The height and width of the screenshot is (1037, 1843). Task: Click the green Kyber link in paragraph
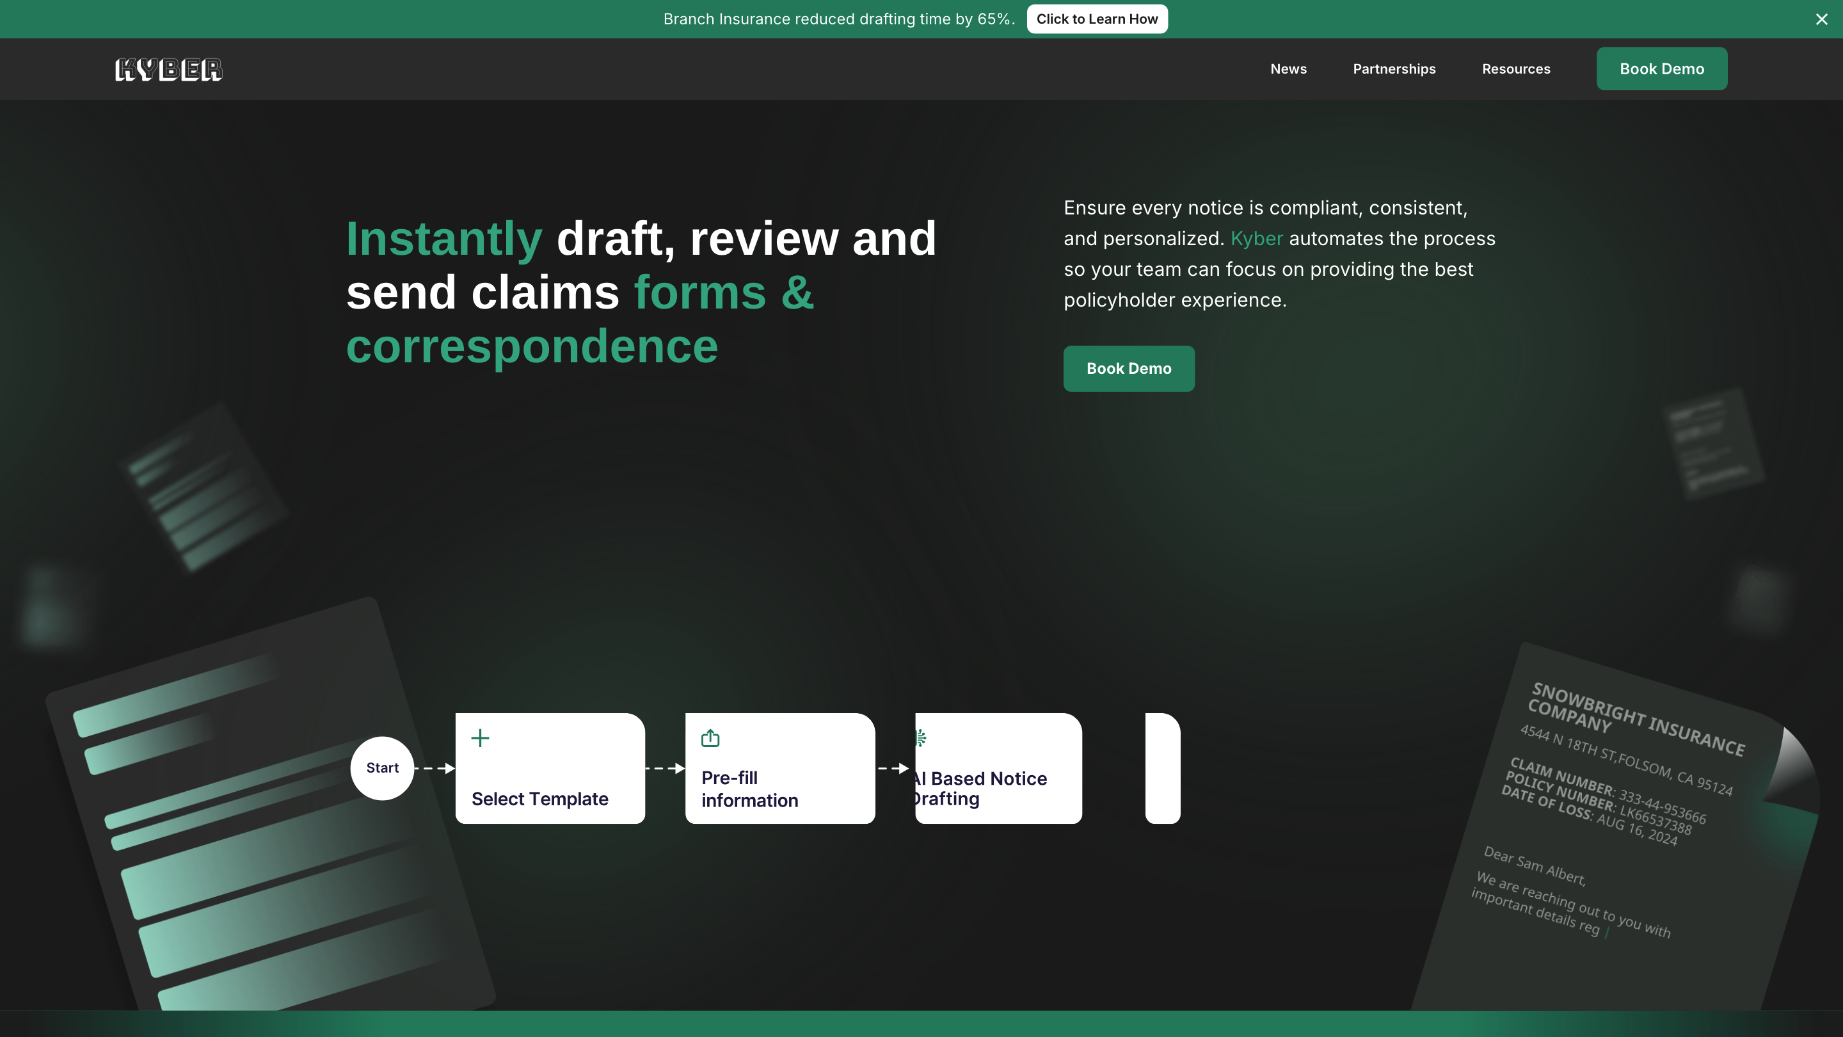point(1256,239)
